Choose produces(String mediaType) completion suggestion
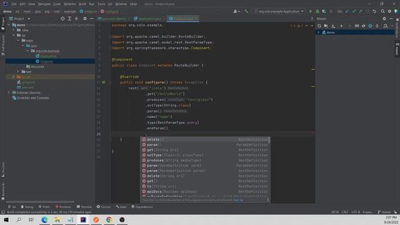The height and width of the screenshot is (225, 400). click(x=205, y=161)
